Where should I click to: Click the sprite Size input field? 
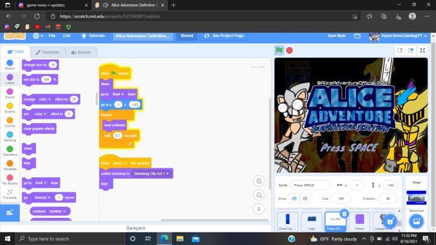pyautogui.click(x=341, y=199)
